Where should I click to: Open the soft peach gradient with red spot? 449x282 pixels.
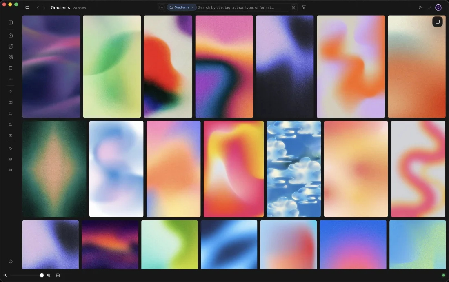coord(356,169)
